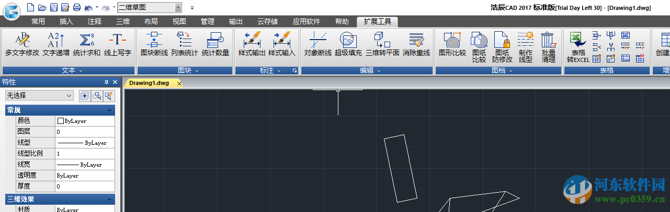This screenshot has height=212, width=670.
Task: Open the undo history dropdown arrow
Action: [x=96, y=8]
